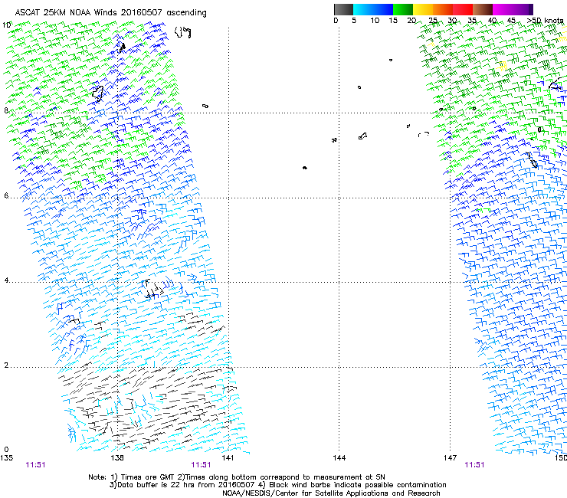The width and height of the screenshot is (567, 498).
Task: Click the longitude '141' axis label
Action: pos(228,458)
